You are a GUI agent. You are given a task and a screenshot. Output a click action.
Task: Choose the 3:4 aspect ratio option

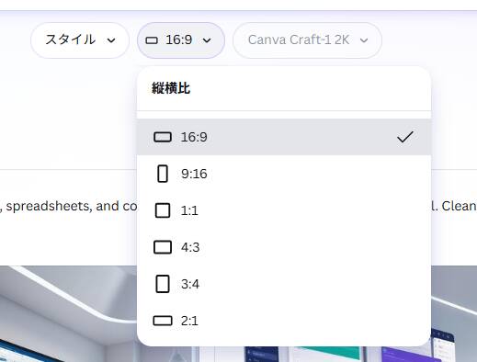[284, 284]
